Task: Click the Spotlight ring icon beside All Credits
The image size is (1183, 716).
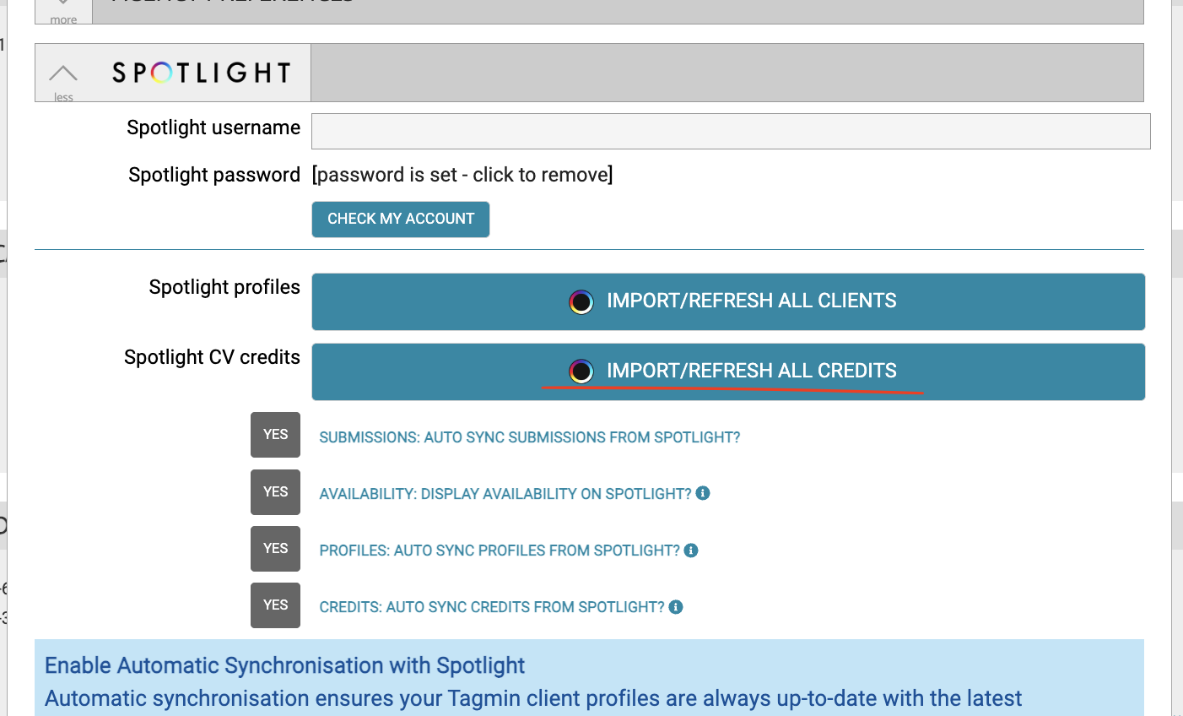Action: coord(581,372)
